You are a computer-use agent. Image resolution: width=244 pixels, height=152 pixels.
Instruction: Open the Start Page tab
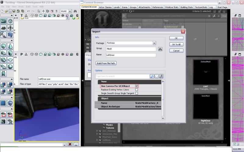[x=222, y=7]
